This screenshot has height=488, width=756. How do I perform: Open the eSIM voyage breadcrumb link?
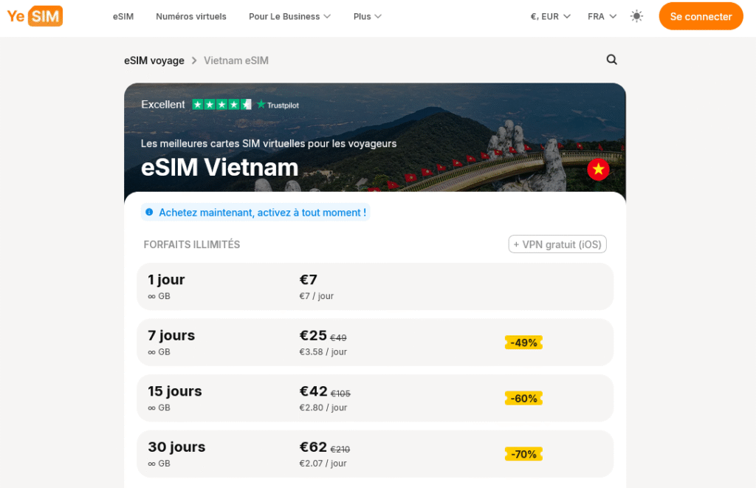pos(154,61)
